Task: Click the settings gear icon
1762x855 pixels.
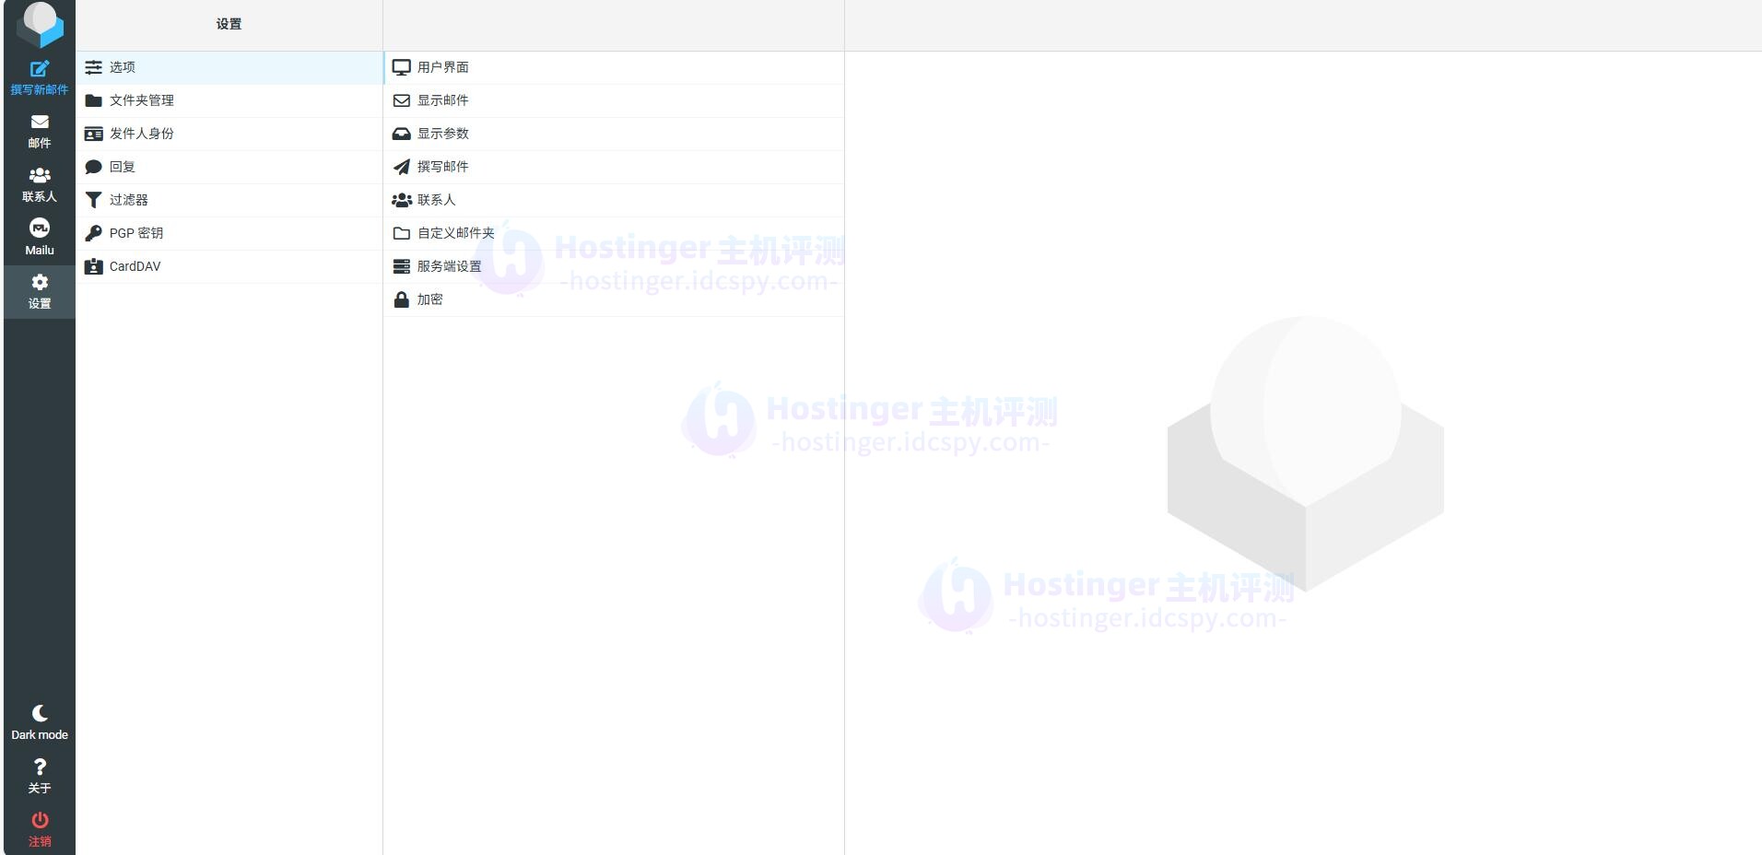Action: point(39,283)
